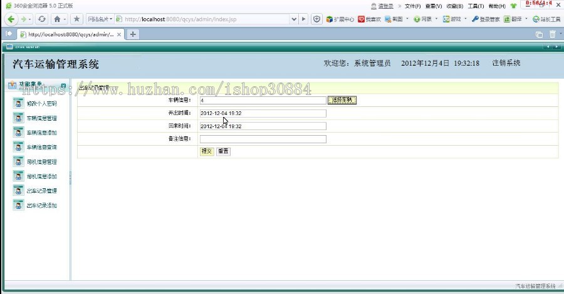
Task: Submit the form with 提交 button
Action: [207, 151]
